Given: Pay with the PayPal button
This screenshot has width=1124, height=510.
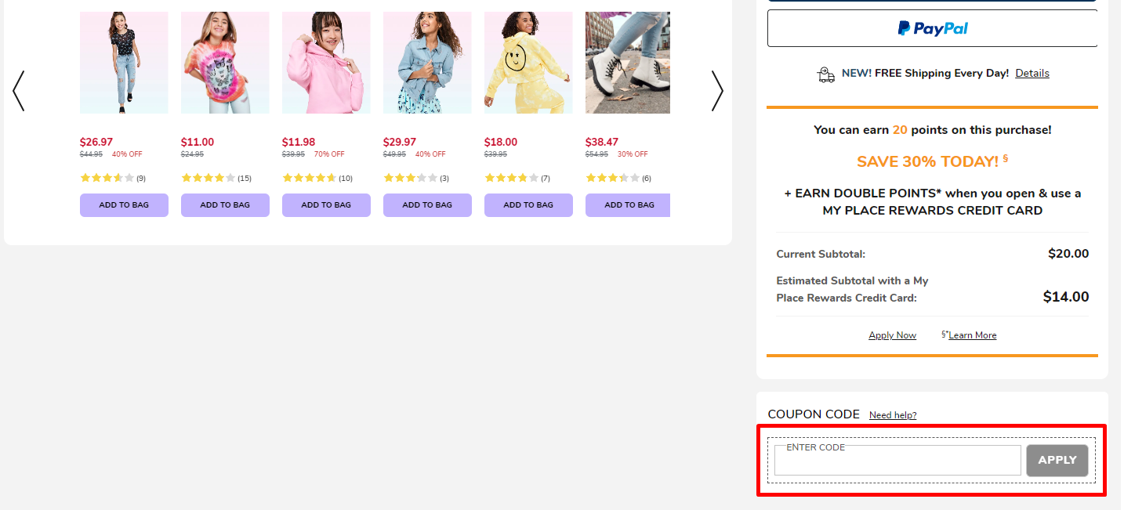Looking at the screenshot, I should [933, 28].
